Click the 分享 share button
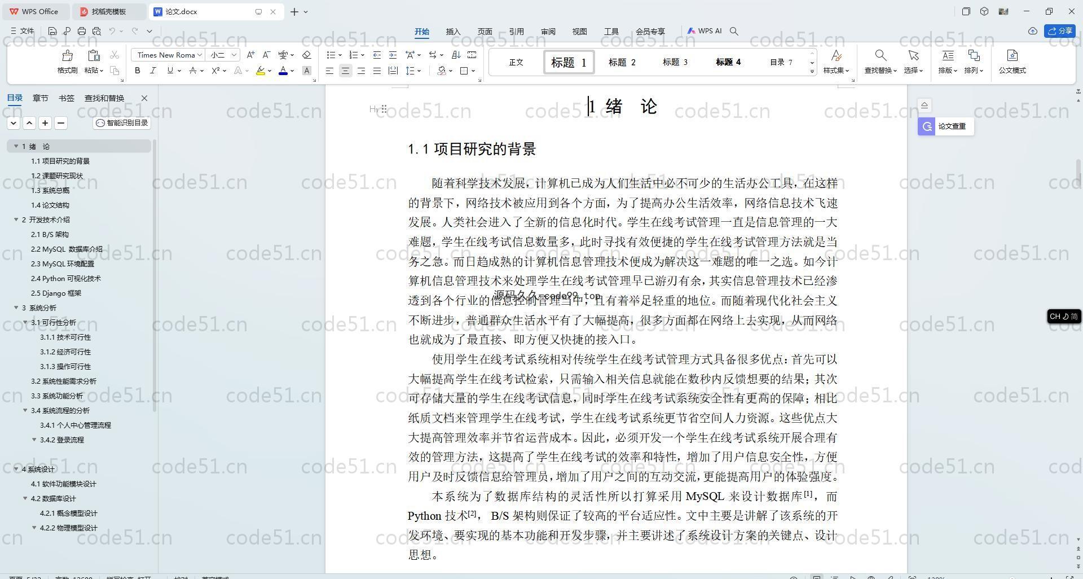Viewport: 1083px width, 579px height. click(x=1060, y=31)
